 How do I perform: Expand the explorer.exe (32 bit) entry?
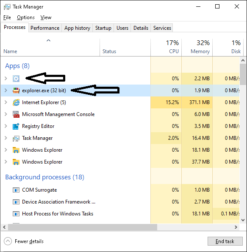(x=6, y=91)
